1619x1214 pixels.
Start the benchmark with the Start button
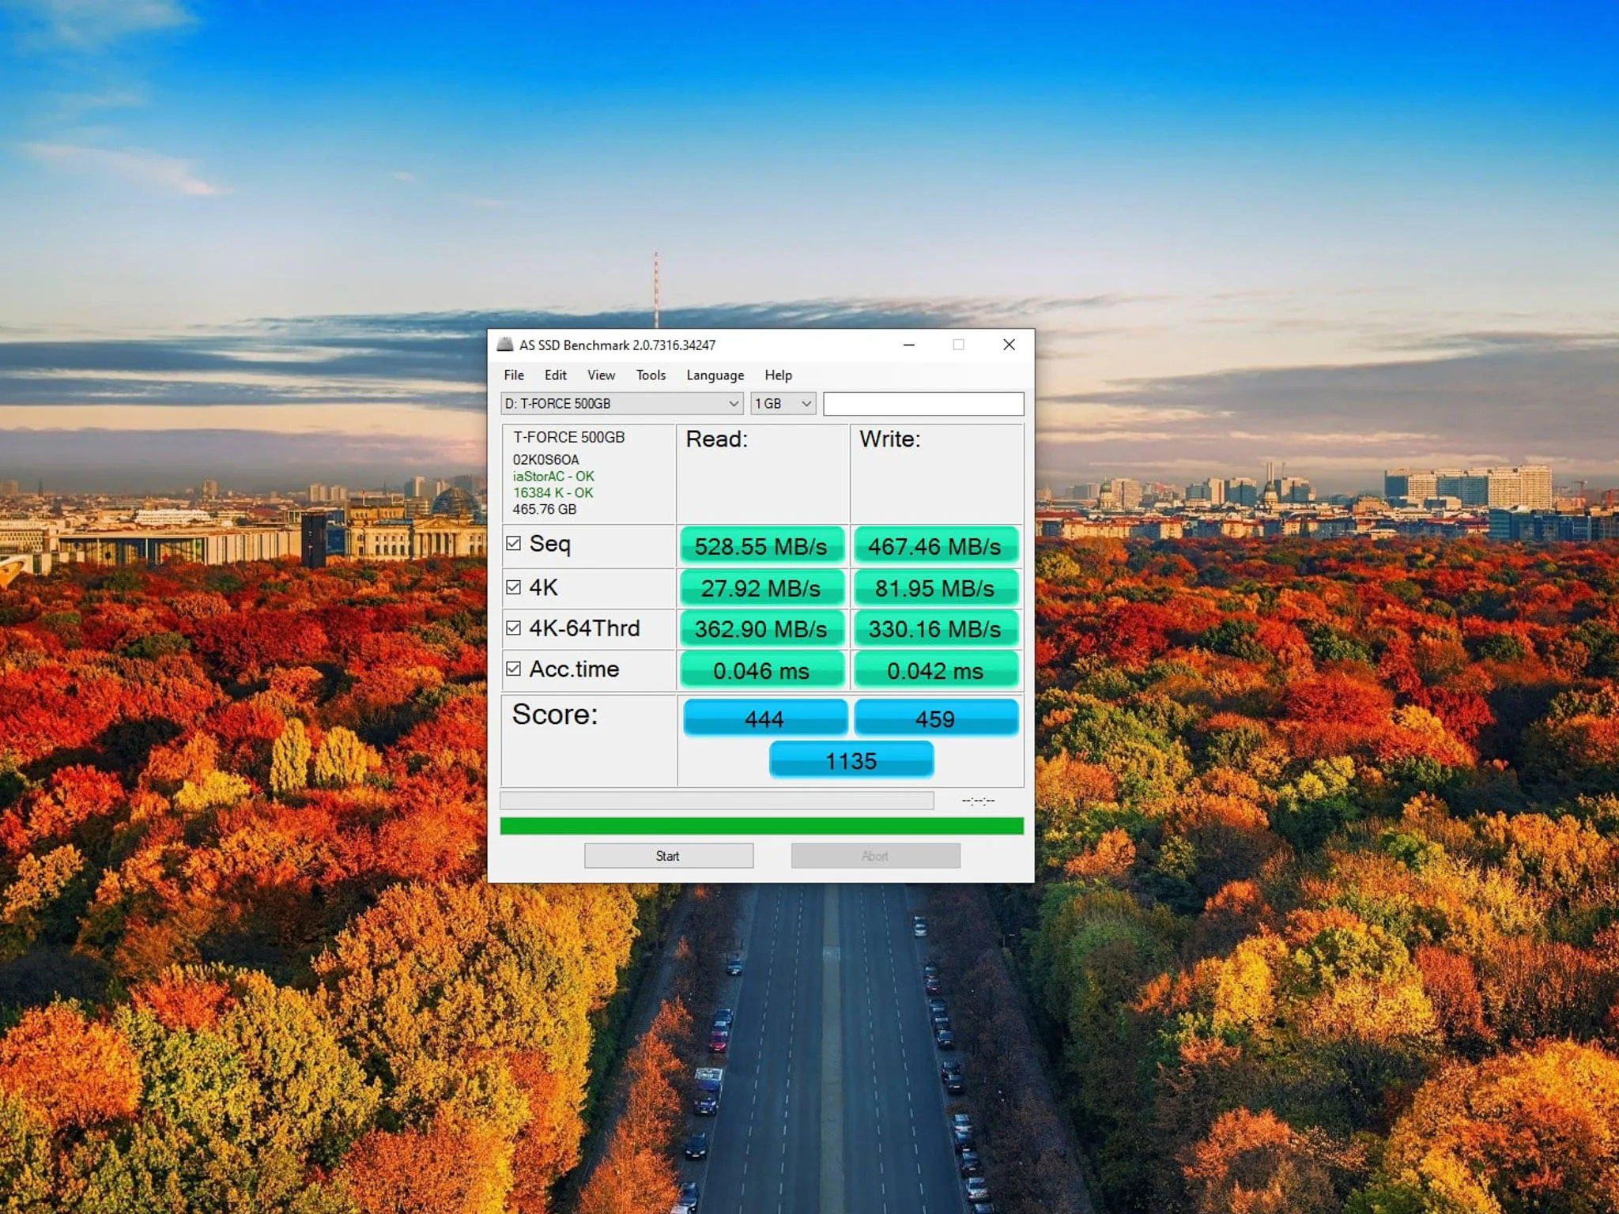coord(669,856)
